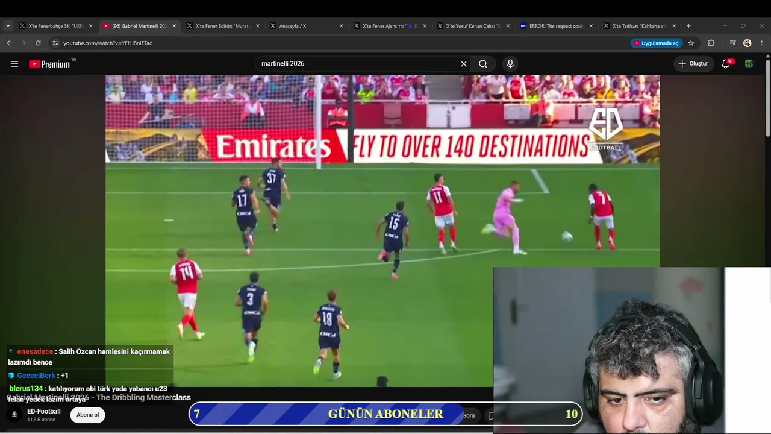
Task: Start voice search with the microphone icon
Action: 510,64
